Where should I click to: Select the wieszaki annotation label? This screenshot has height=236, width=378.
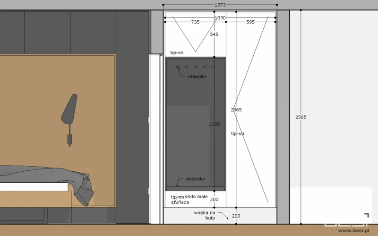tap(197, 76)
